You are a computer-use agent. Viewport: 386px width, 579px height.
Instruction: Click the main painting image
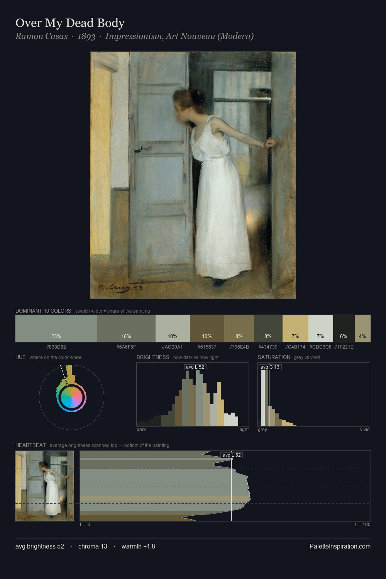[x=193, y=175]
